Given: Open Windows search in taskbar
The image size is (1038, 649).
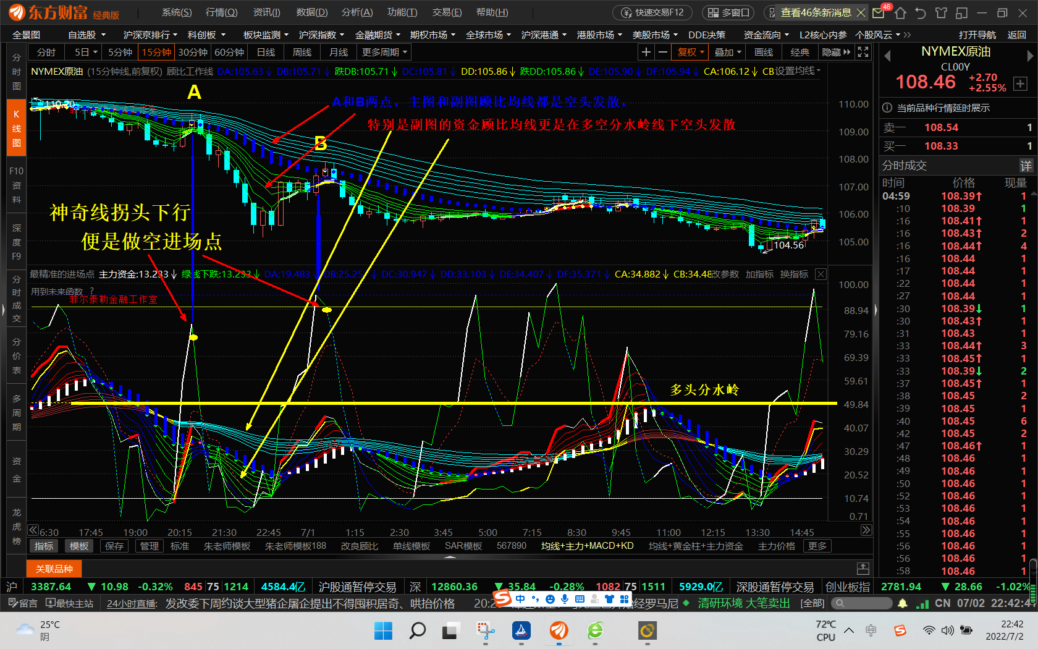Looking at the screenshot, I should (x=418, y=631).
